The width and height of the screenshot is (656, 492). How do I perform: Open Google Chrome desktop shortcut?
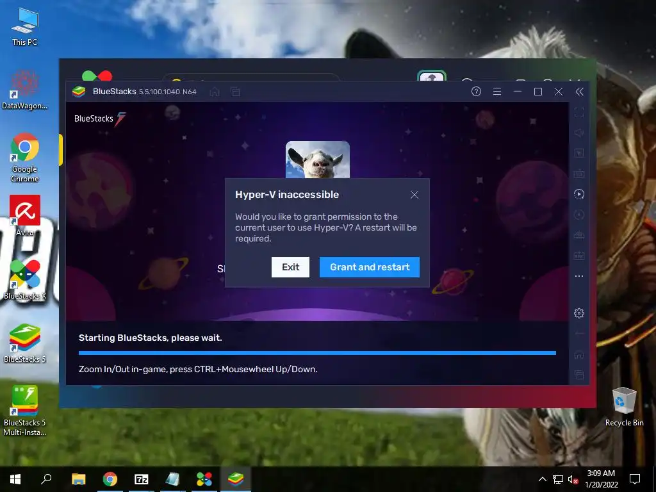pyautogui.click(x=25, y=158)
